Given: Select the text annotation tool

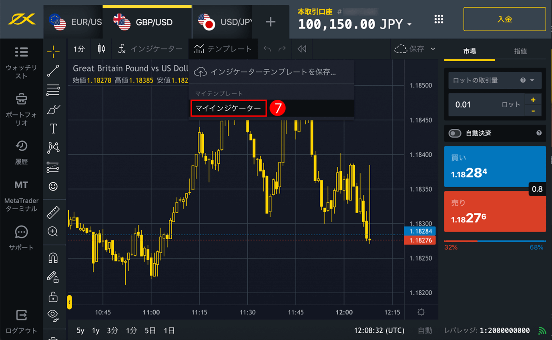Looking at the screenshot, I should tap(53, 128).
